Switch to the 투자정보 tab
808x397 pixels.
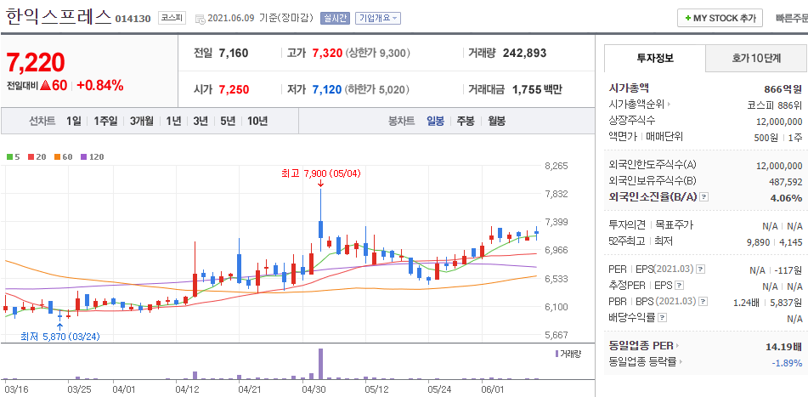(x=654, y=59)
